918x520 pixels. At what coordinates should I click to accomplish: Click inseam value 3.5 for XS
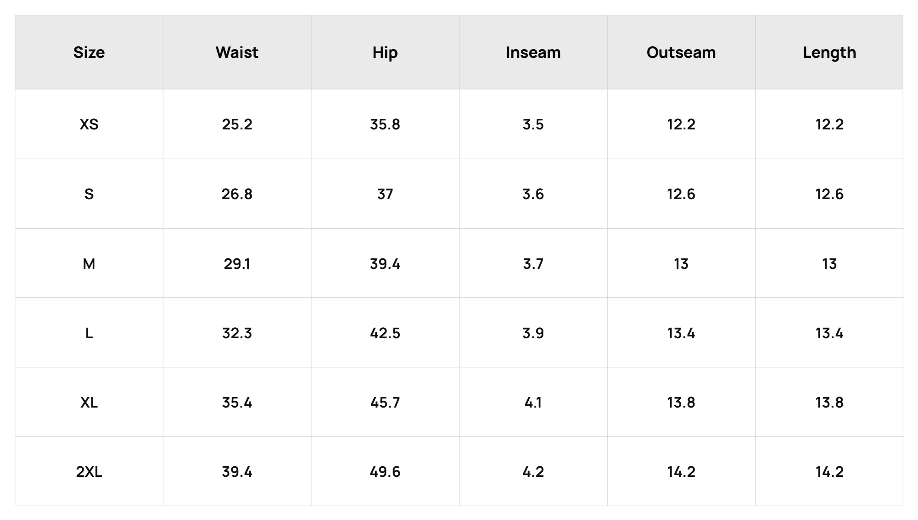tap(533, 124)
